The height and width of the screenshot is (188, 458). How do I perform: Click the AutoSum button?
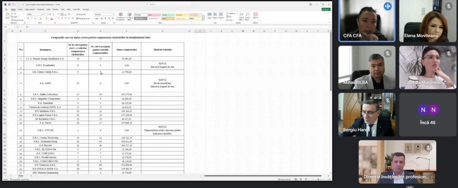point(231,13)
